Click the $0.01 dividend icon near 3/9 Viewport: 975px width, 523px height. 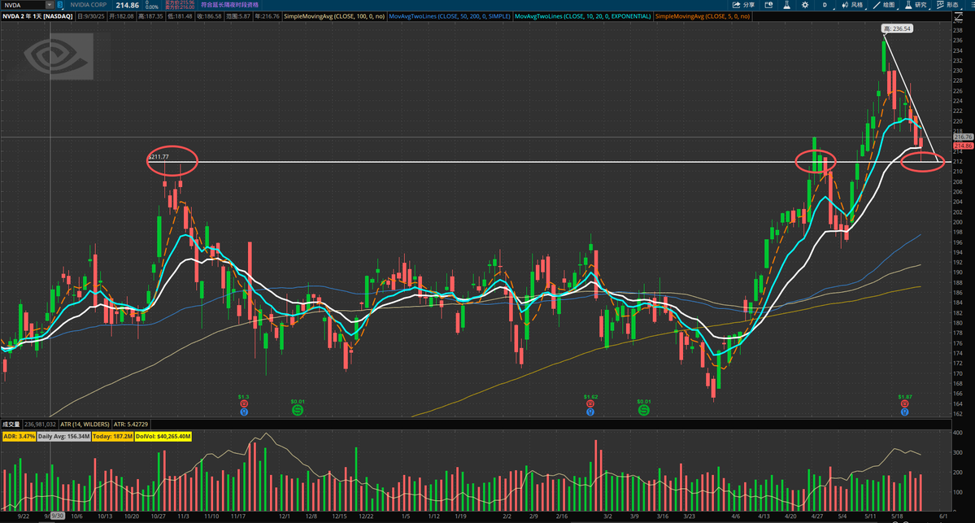tap(643, 410)
